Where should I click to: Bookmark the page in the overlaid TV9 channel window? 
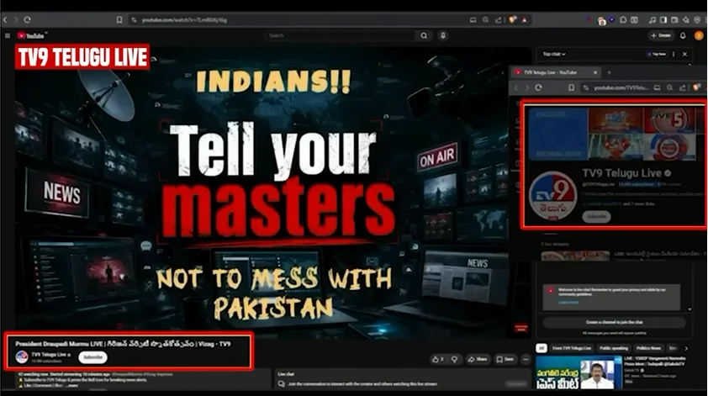571,87
